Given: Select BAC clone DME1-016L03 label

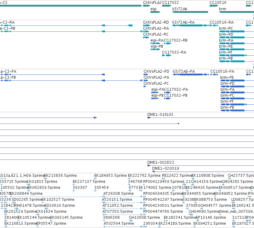Looking at the screenshot, I should [x=160, y=115].
